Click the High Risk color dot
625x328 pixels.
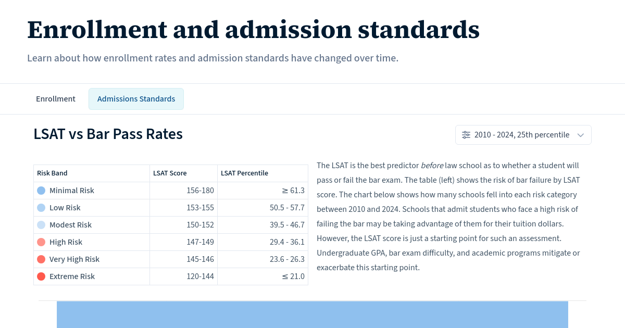click(41, 242)
